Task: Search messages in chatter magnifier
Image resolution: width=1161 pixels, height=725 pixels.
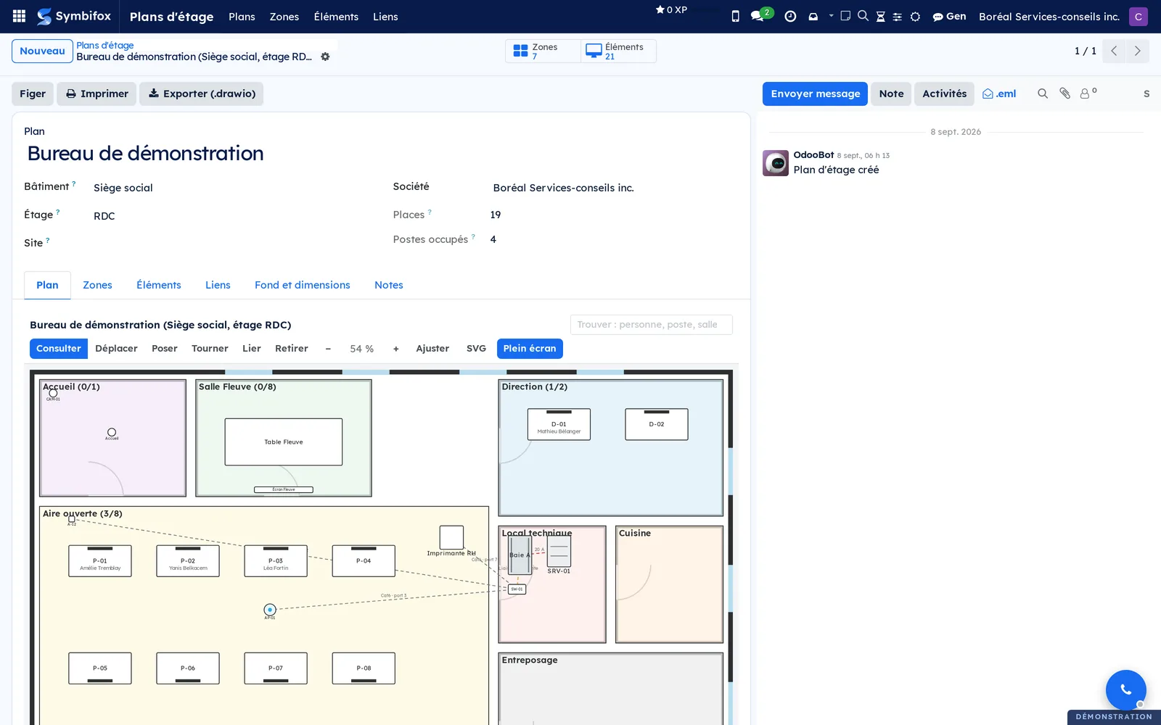Action: (x=1043, y=94)
